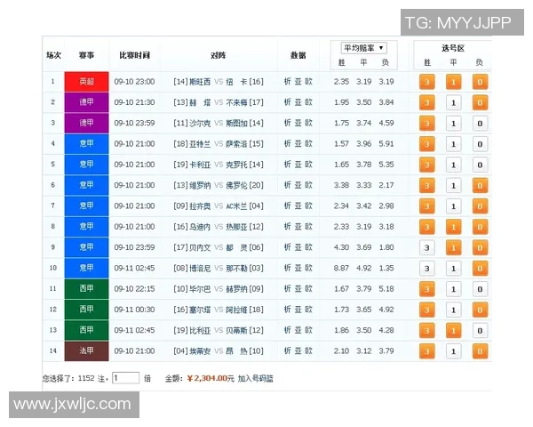Click away team 那不勒斯 in match 10

pyautogui.click(x=236, y=269)
